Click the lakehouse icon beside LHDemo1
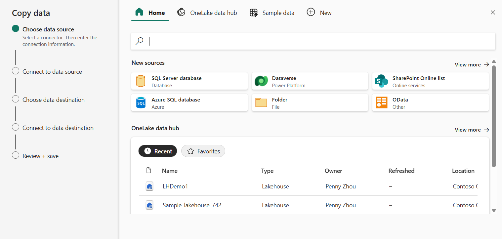502x239 pixels. pos(149,186)
